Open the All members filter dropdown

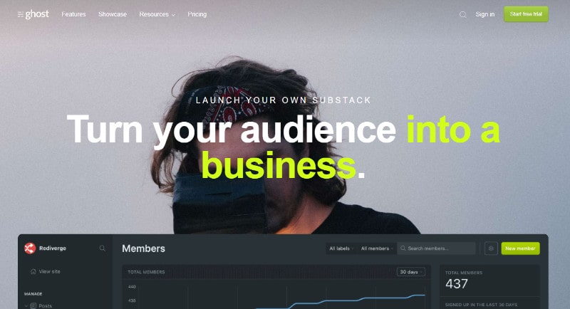tap(377, 248)
